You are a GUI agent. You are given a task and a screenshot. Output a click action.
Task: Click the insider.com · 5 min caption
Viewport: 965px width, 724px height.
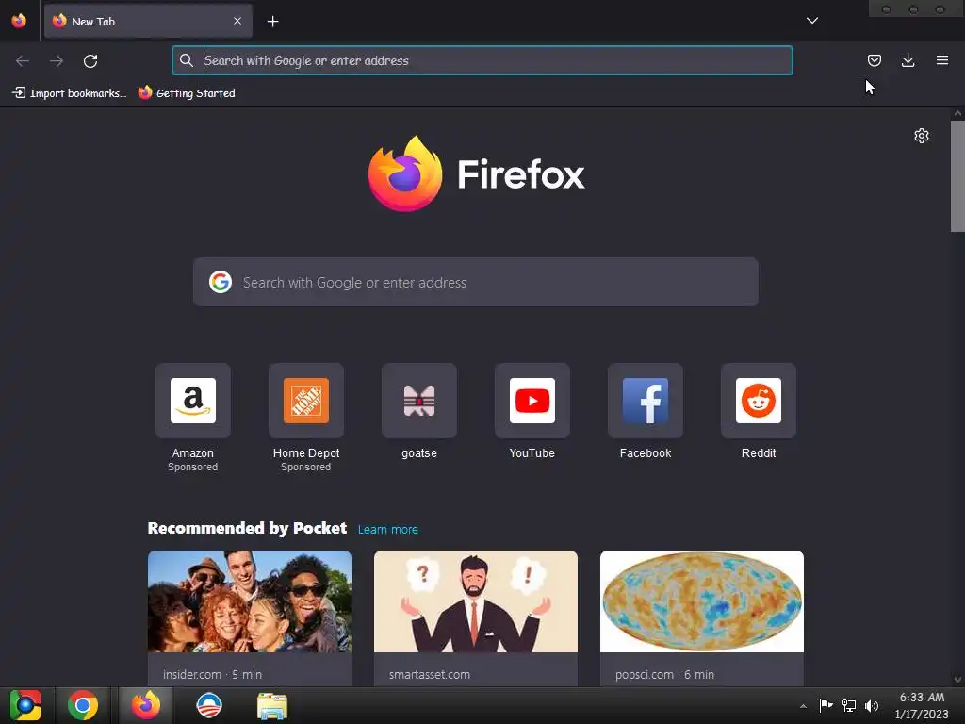pos(212,674)
